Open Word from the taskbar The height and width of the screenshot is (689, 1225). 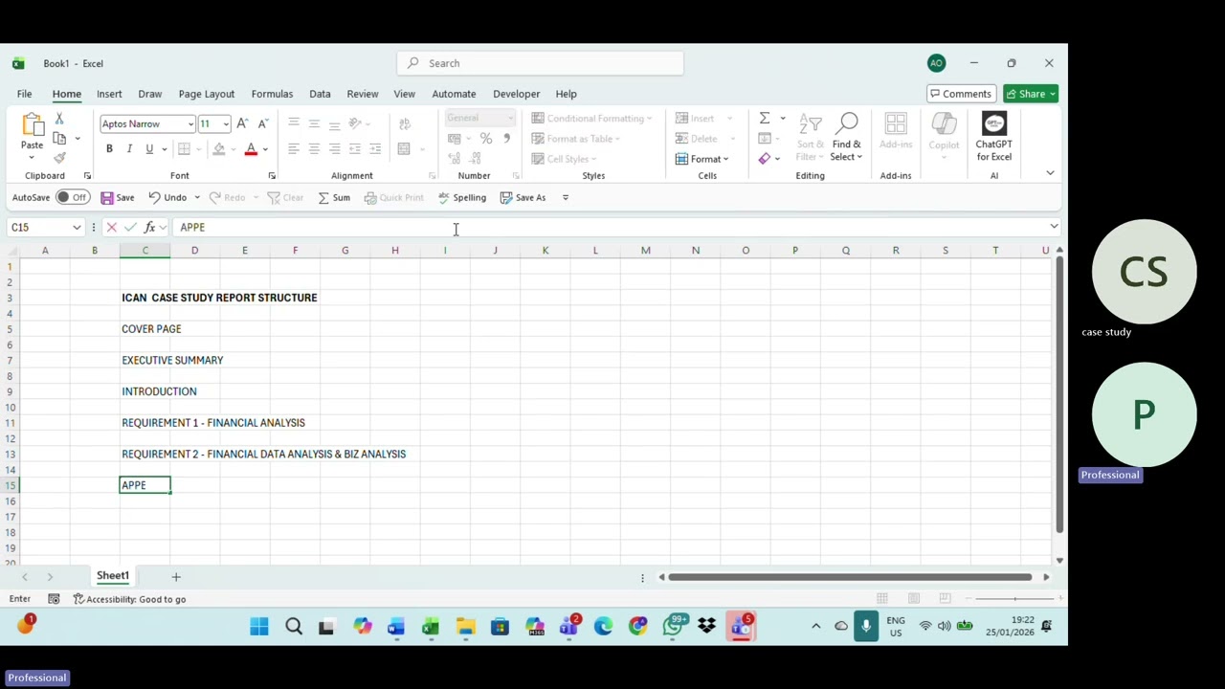click(396, 627)
